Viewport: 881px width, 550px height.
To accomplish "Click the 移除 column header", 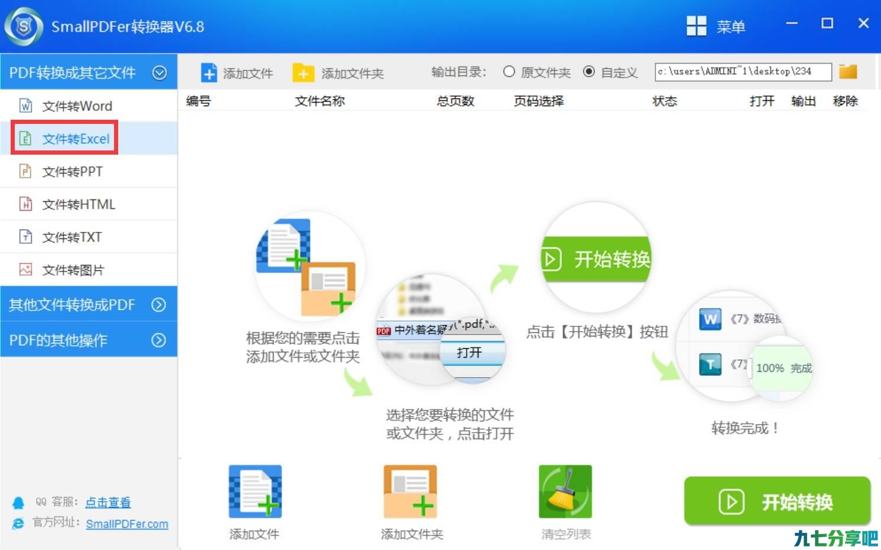I will (x=846, y=101).
